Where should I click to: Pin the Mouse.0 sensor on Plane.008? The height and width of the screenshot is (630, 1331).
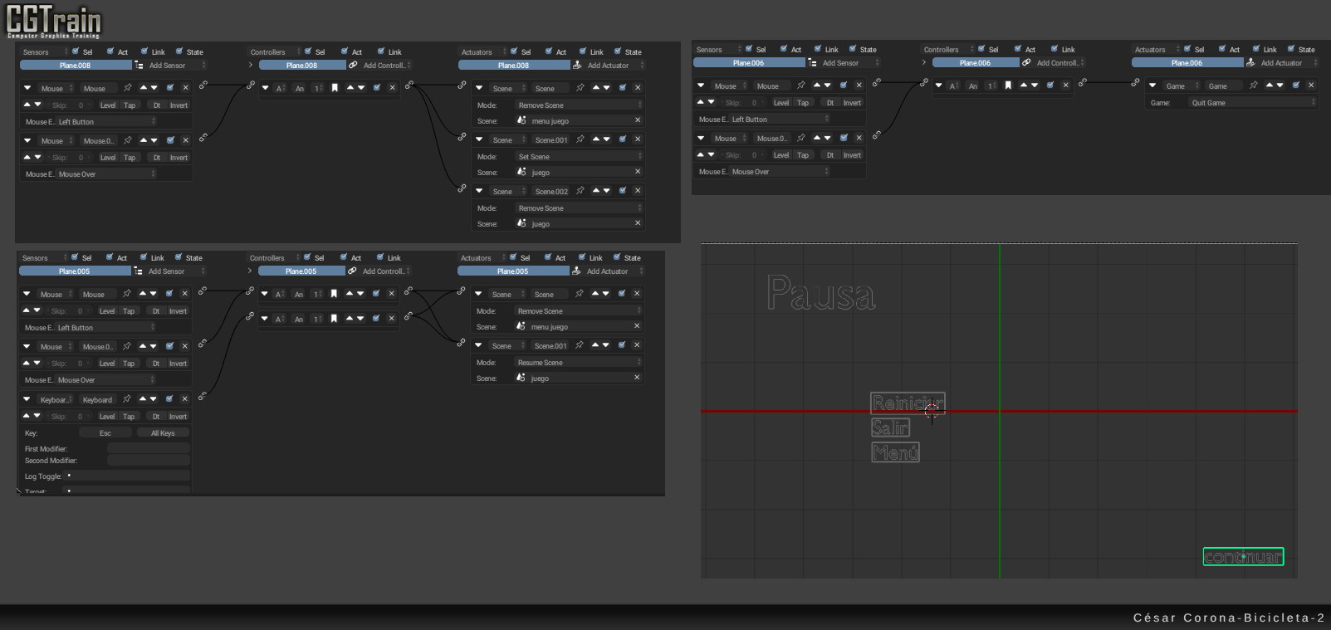tap(128, 140)
